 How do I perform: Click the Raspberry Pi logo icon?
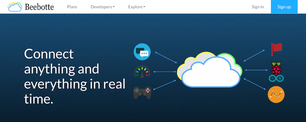pos(276,68)
